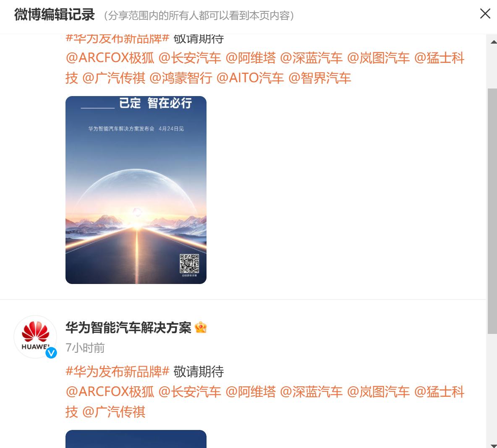Click the blue verified V badge

tap(51, 353)
